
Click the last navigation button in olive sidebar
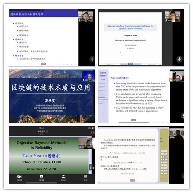pyautogui.click(x=164, y=174)
